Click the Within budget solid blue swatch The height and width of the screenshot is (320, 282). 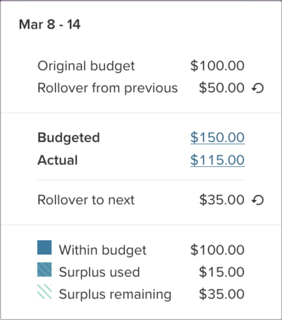click(45, 248)
